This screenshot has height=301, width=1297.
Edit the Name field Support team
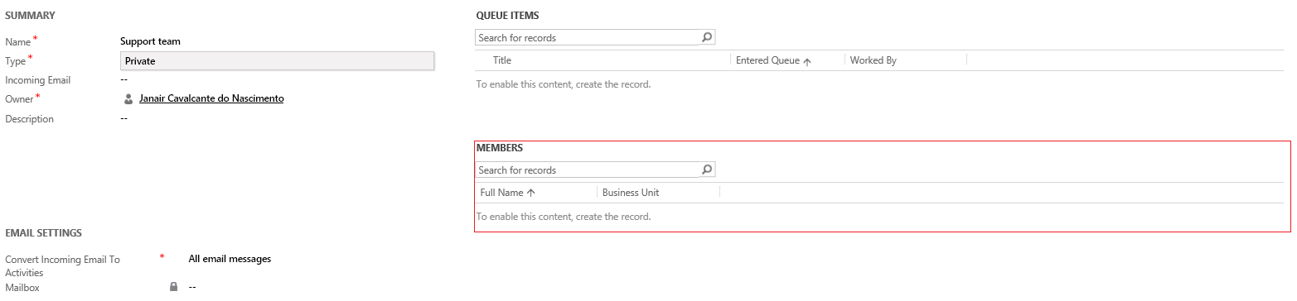click(150, 41)
